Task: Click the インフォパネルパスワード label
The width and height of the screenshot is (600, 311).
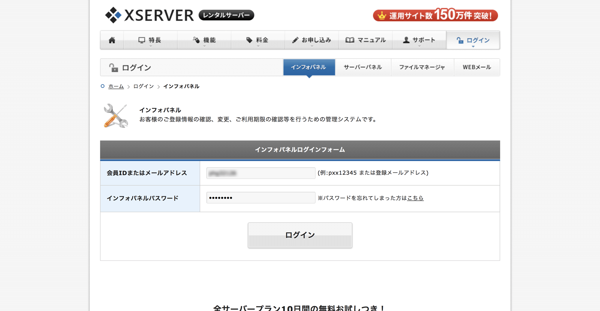Action: pos(142,198)
